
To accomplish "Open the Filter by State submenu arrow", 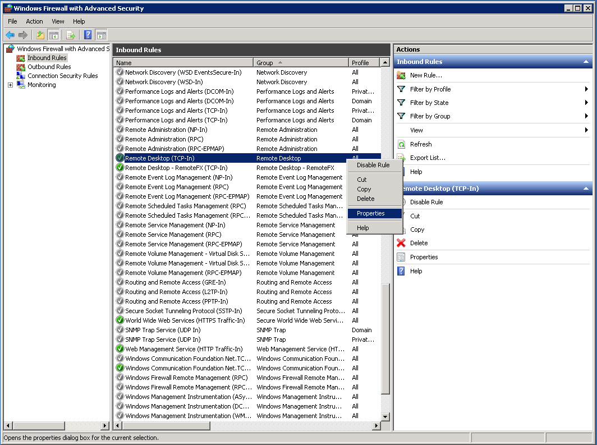I will 586,103.
